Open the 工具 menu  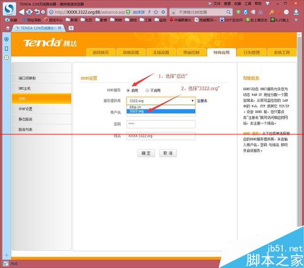click(247, 4)
